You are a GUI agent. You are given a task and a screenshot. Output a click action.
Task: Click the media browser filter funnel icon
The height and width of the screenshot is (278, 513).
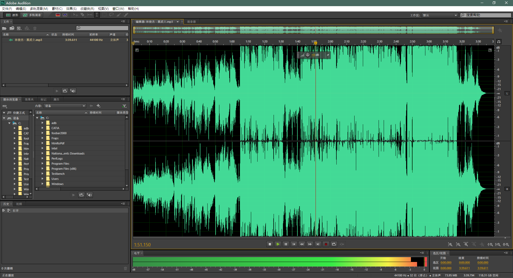point(124,106)
